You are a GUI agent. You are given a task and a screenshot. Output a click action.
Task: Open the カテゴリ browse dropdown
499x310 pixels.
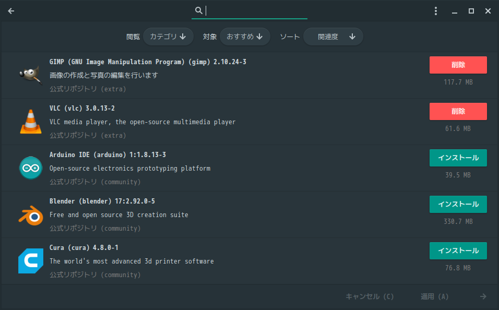coord(168,37)
